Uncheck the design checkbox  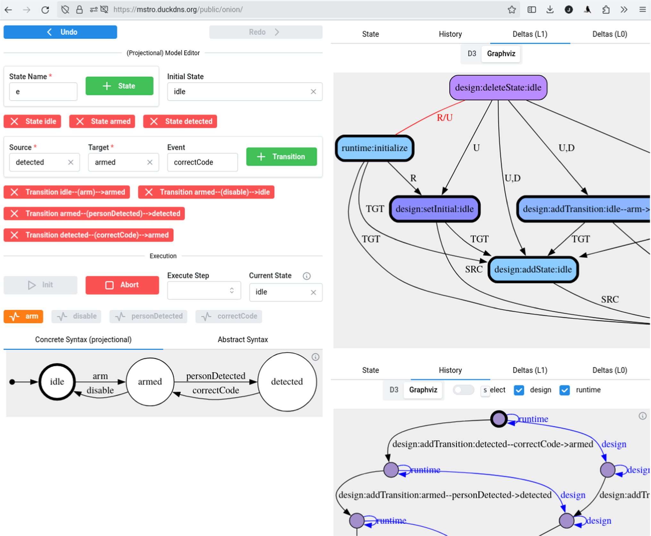[519, 390]
